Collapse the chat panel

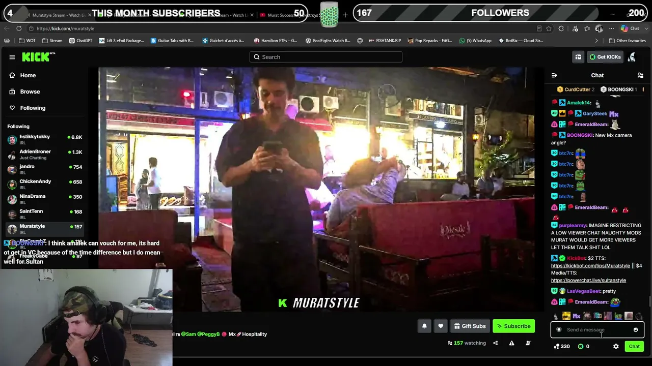pyautogui.click(x=554, y=75)
